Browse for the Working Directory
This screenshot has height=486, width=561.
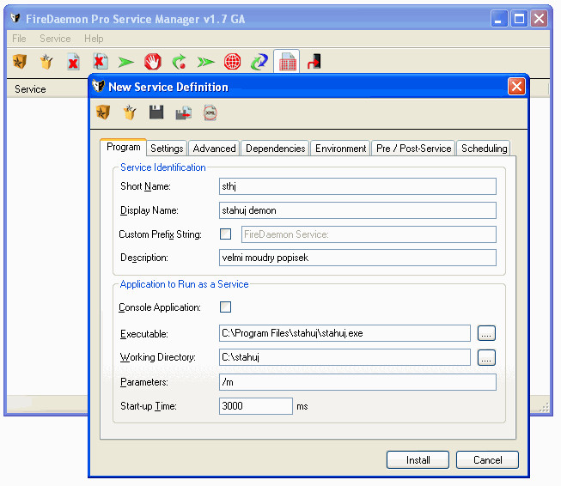click(486, 357)
